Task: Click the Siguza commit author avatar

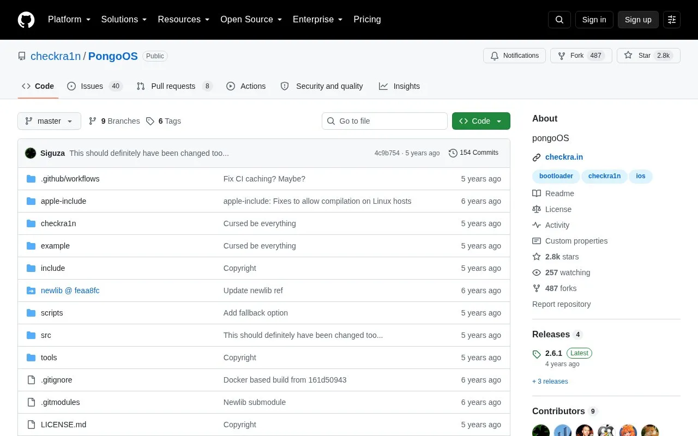Action: point(31,153)
